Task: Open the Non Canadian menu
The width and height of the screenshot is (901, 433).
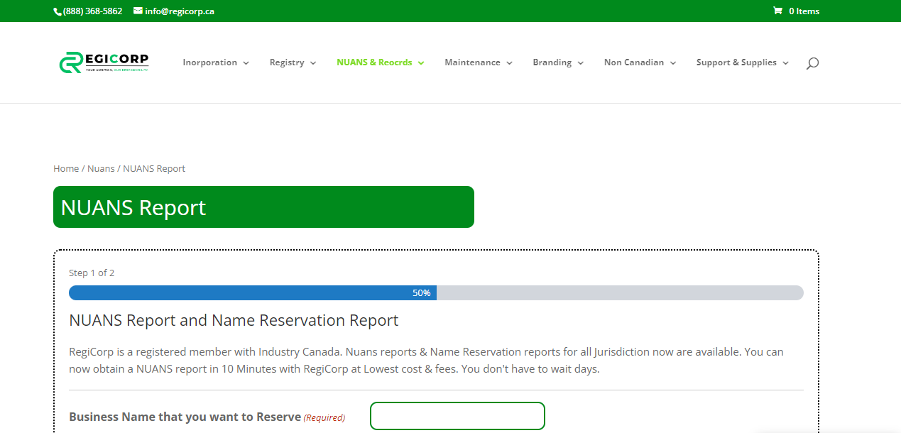Action: [x=640, y=62]
